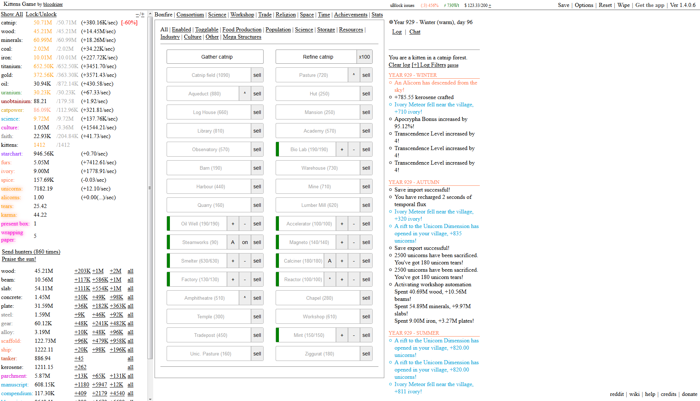Switch to the Religion tab
This screenshot has height=401, width=700.
point(285,15)
